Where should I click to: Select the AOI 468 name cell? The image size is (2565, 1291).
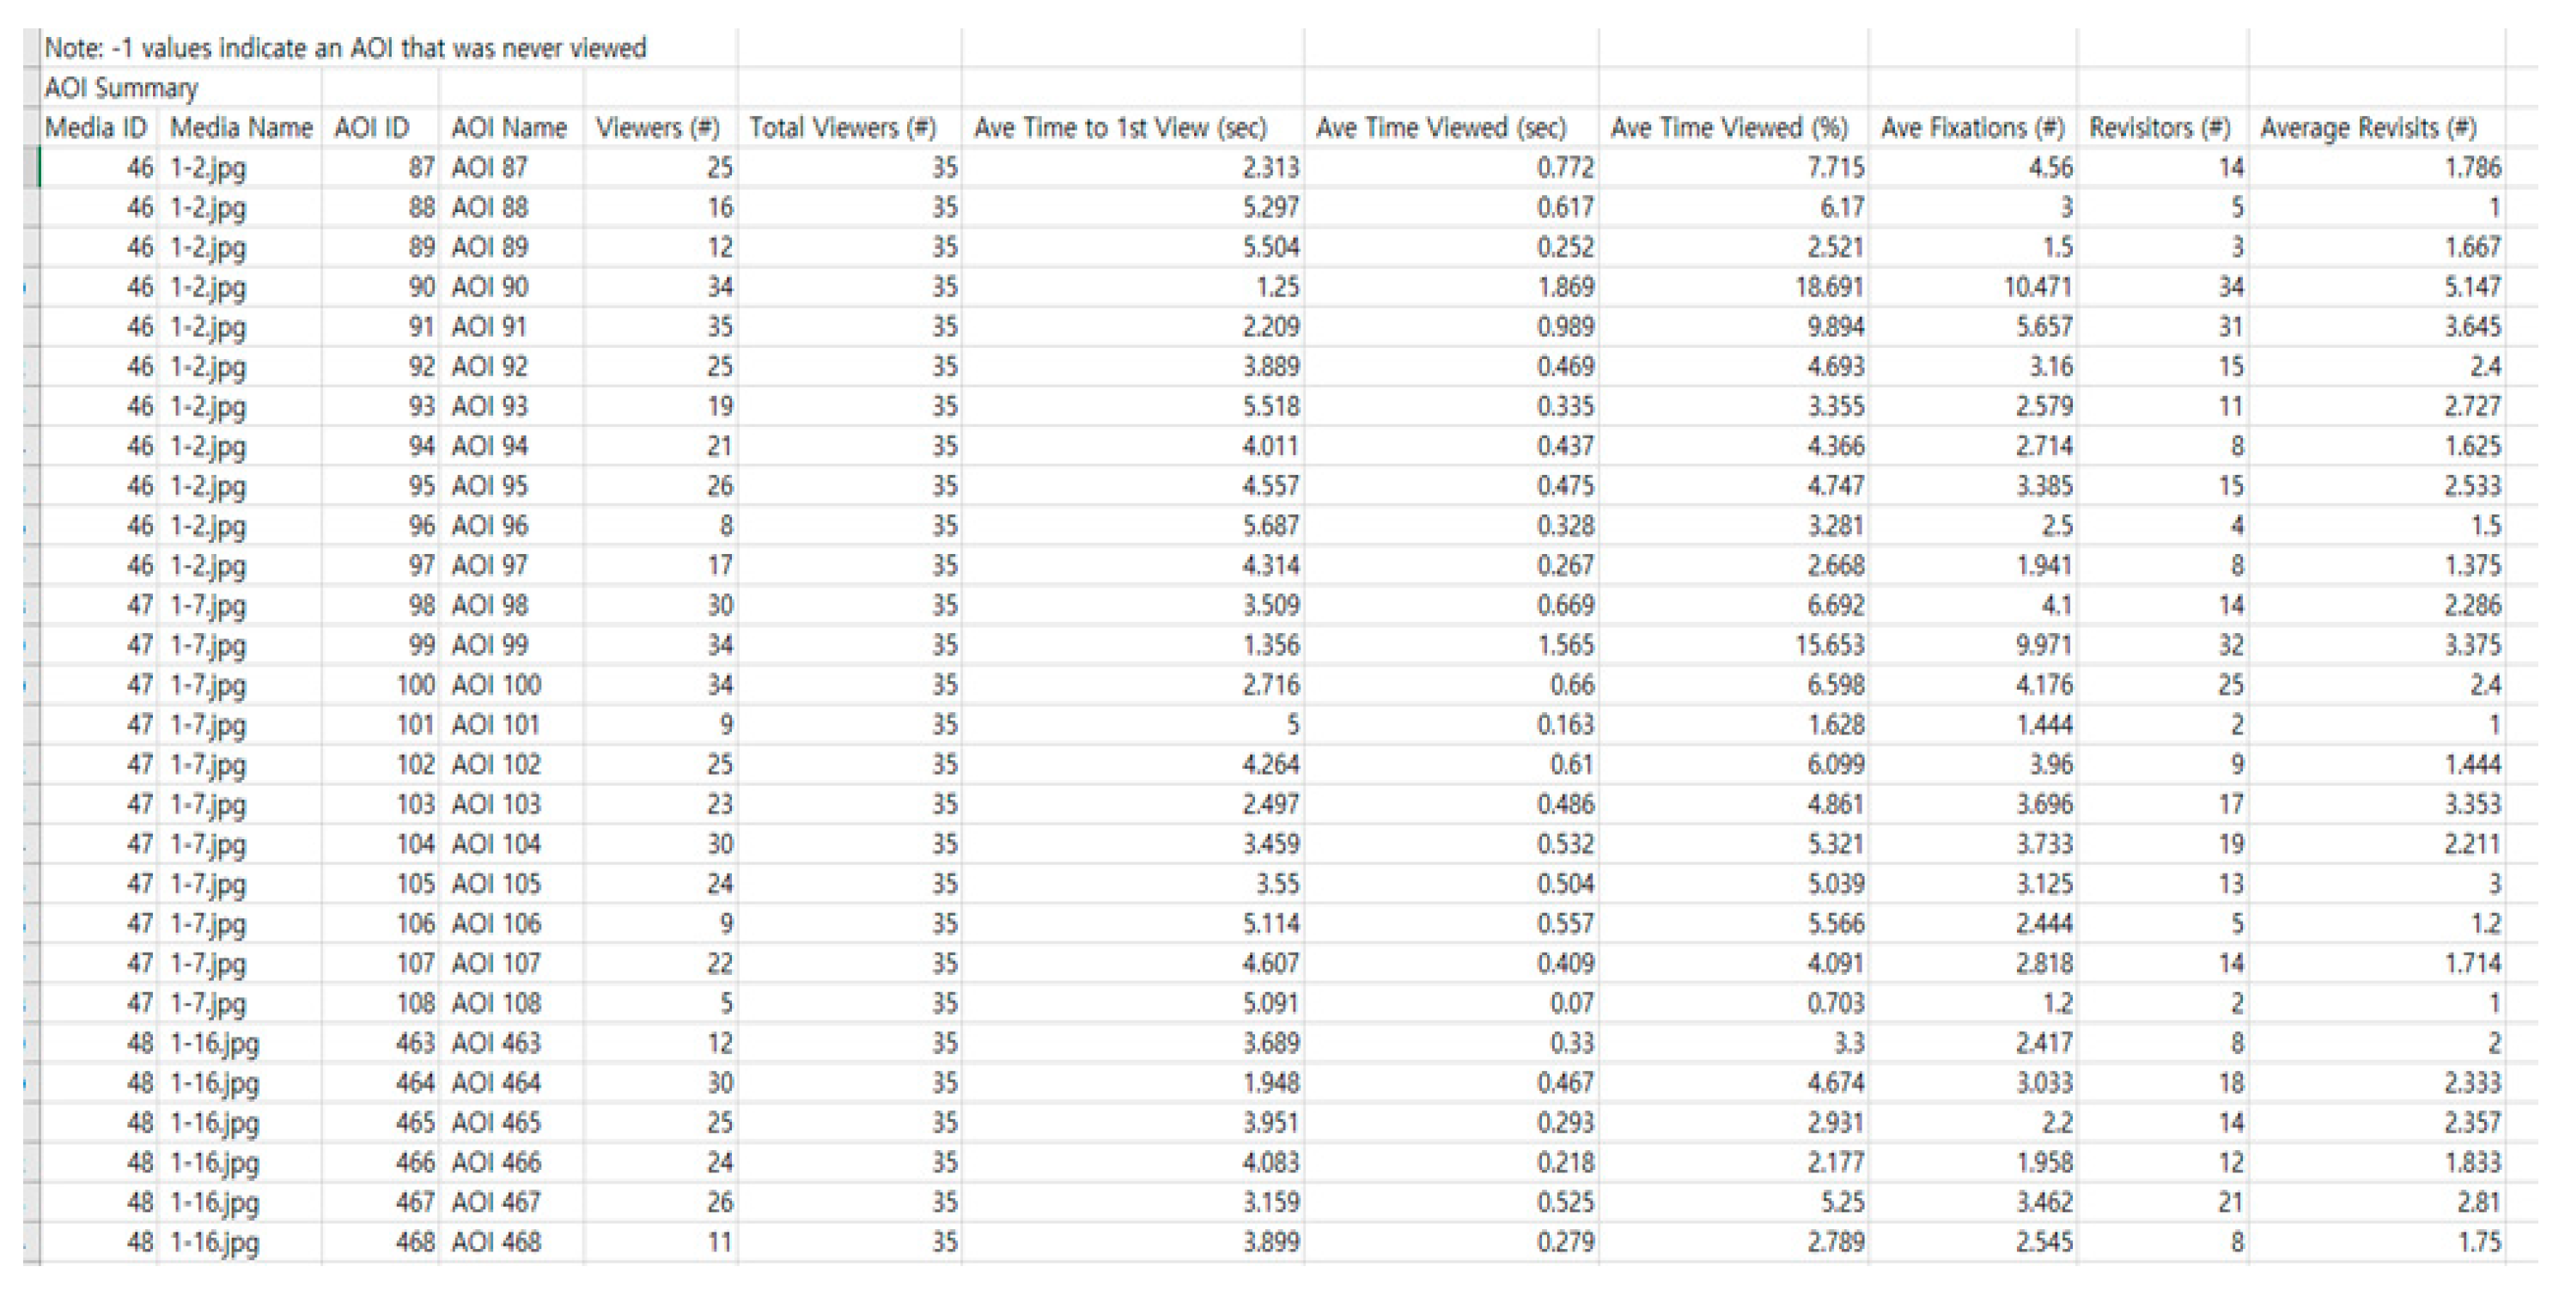click(x=496, y=1242)
